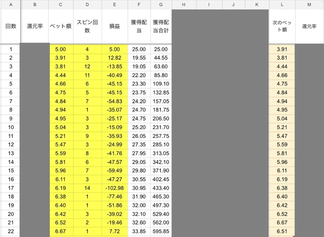Viewport: 324px width, 237px height.
Task: Click the 還元率 header in column M
Action: click(x=309, y=26)
